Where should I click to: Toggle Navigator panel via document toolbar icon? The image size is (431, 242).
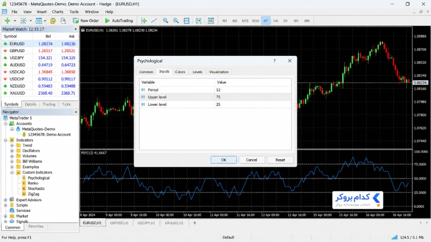pyautogui.click(x=63, y=20)
